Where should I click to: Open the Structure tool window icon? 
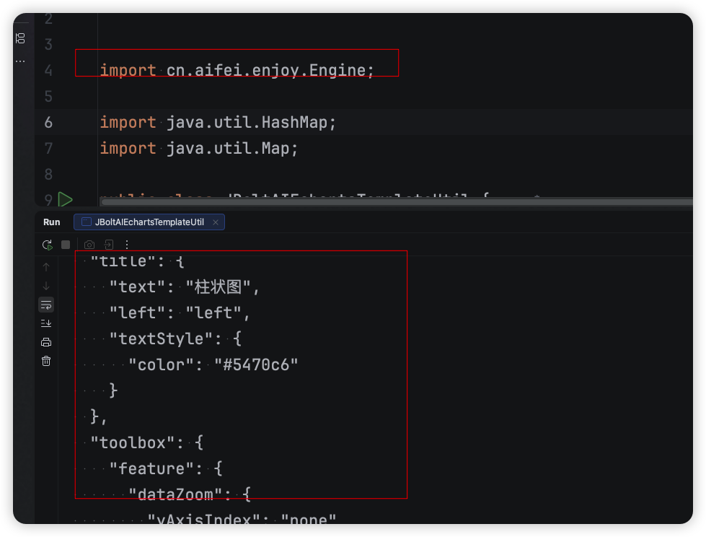pos(20,38)
